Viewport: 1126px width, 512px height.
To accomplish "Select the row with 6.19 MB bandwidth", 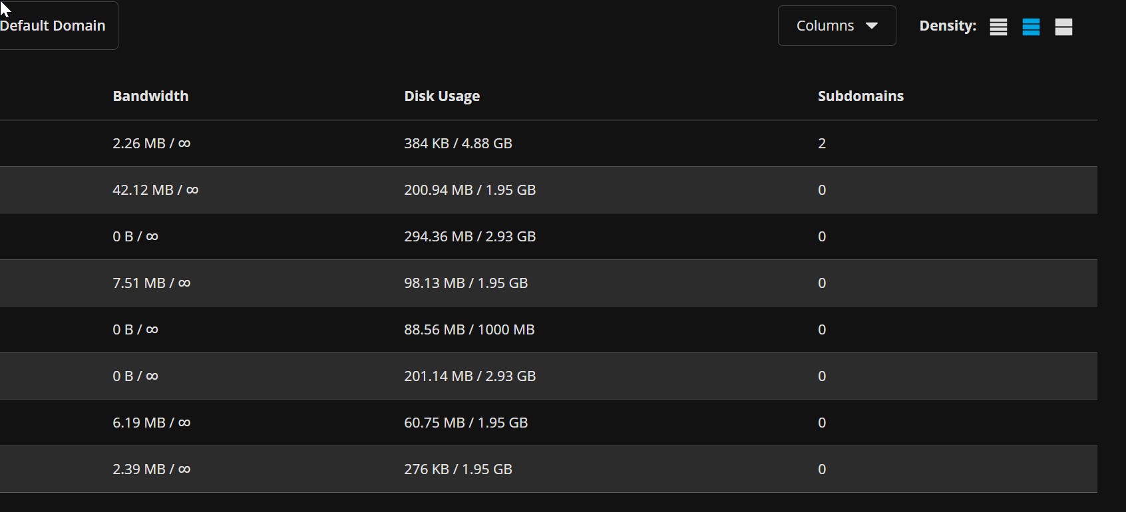I will tap(152, 423).
